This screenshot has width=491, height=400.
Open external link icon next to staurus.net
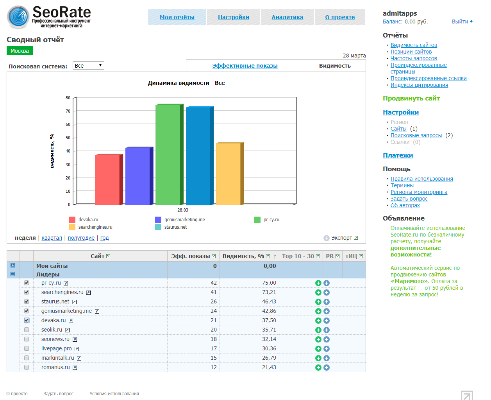click(x=74, y=302)
